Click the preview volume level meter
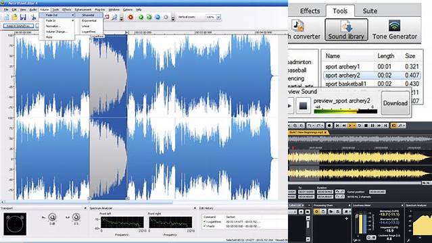Screen dimensions: 432x243 point(345,111)
